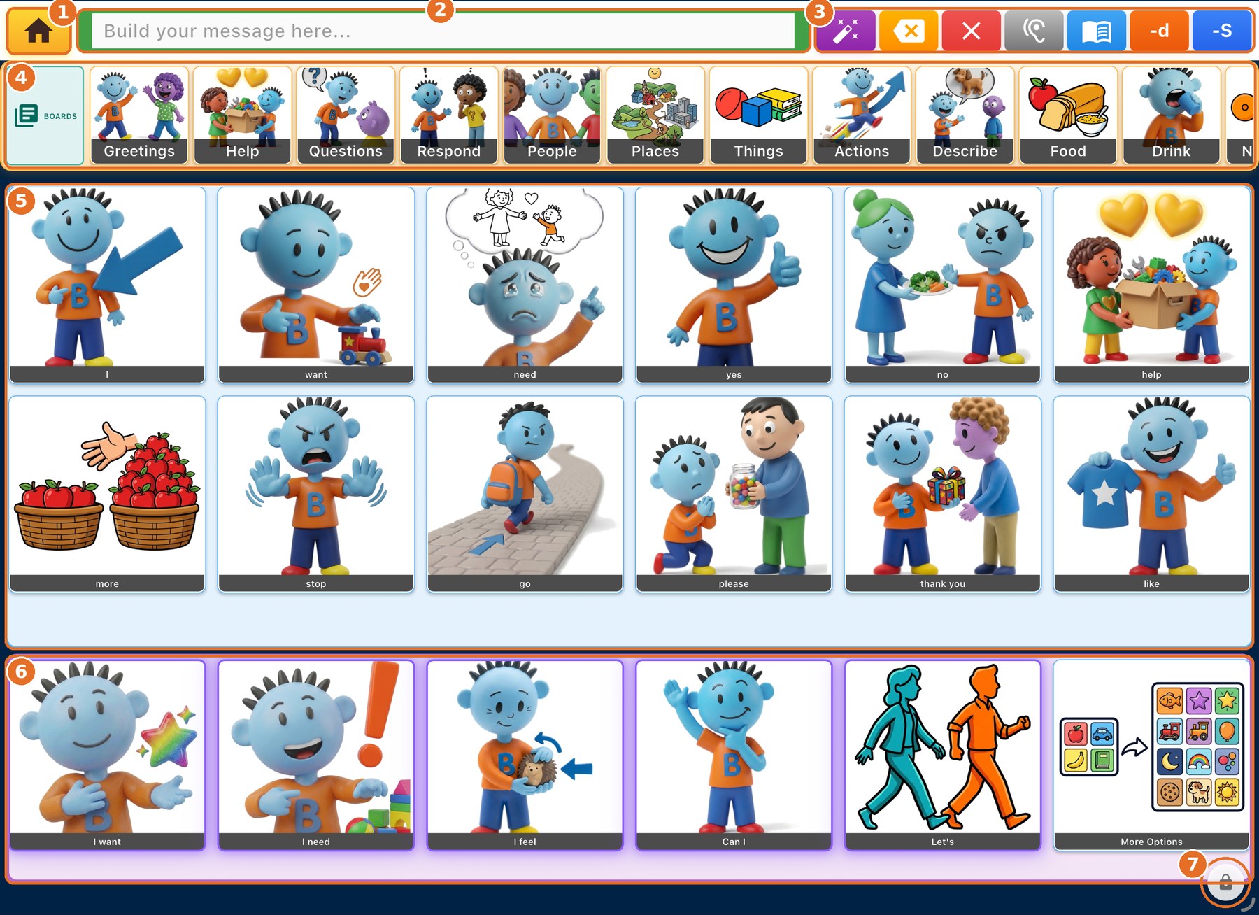Delete last word with orange backspace icon
1259x915 pixels.
click(x=909, y=31)
